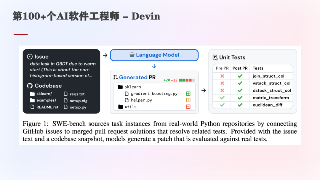Click green check Post PR for dstack_struct_col
Screen dimensions: 320x180
pos(240,90)
